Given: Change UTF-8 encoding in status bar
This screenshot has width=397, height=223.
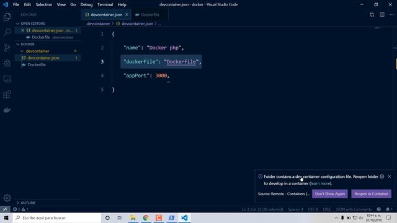Looking at the screenshot, I should click(x=313, y=209).
